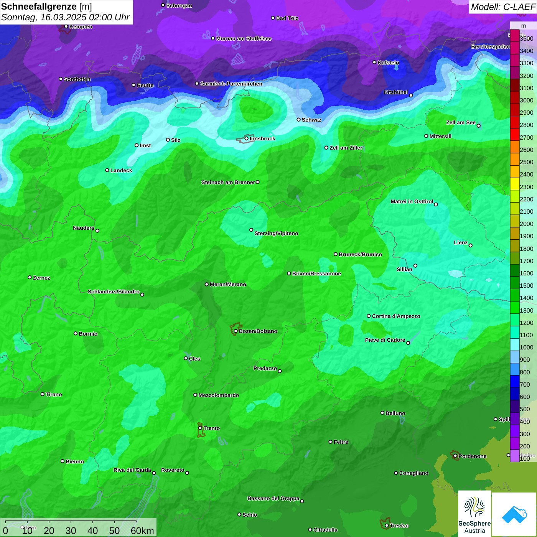Screen dimensions: 537x537
Task: Click the Brixen/Bressanone label
Action: click(316, 273)
